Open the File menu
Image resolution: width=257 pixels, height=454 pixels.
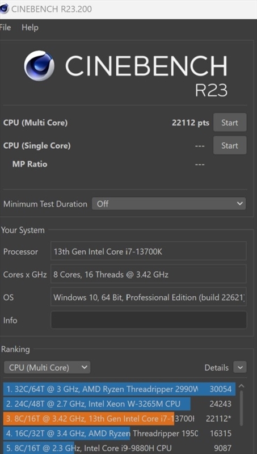coord(5,27)
